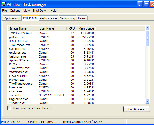Sort by Mem Usage column header
154x125 pixels.
(x=86, y=28)
